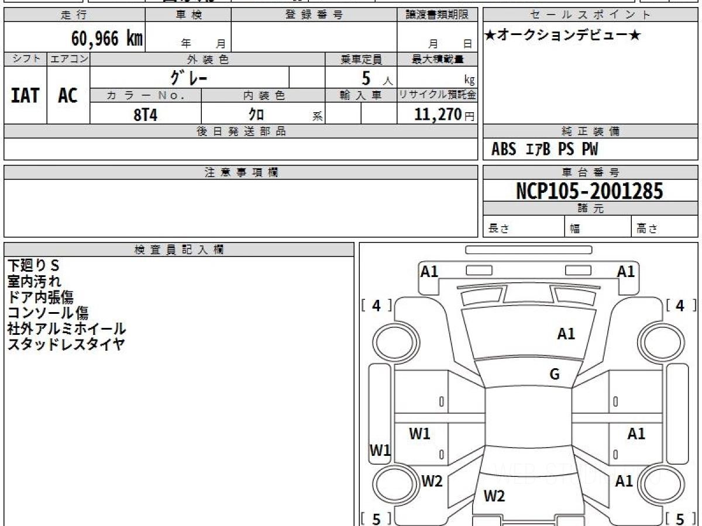This screenshot has height=526, width=702.
Task: Click the カラーNo. header
Action: coord(146,95)
